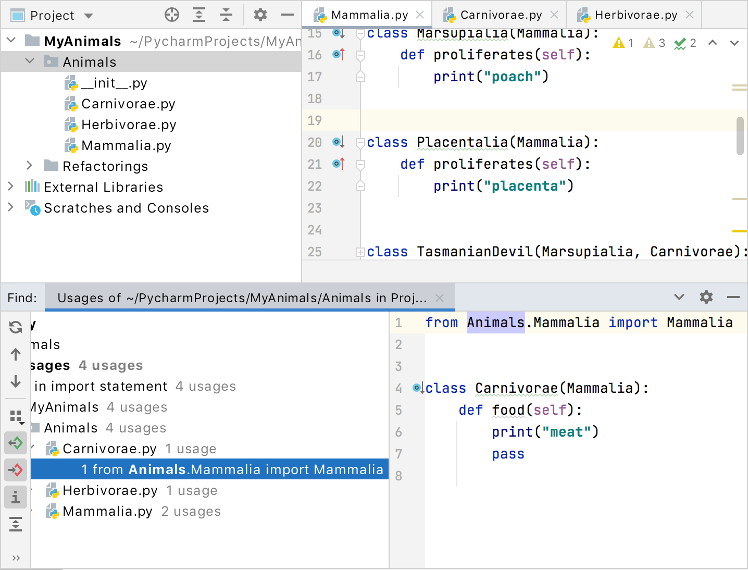Rerun the find usages search
Image resolution: width=748 pixels, height=570 pixels.
point(16,327)
